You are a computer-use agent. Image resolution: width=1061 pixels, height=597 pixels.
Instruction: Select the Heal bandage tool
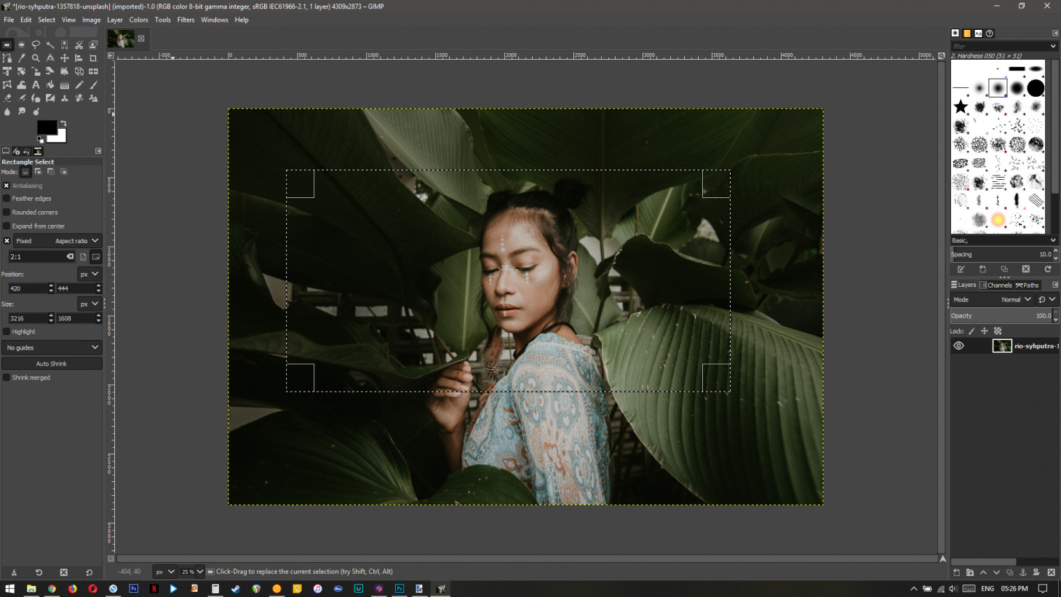(79, 98)
